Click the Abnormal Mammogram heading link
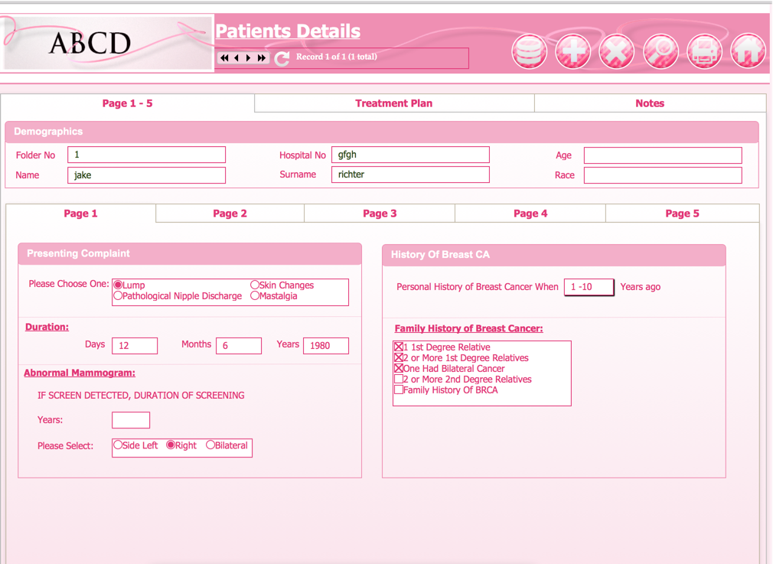Image resolution: width=773 pixels, height=564 pixels. [80, 373]
